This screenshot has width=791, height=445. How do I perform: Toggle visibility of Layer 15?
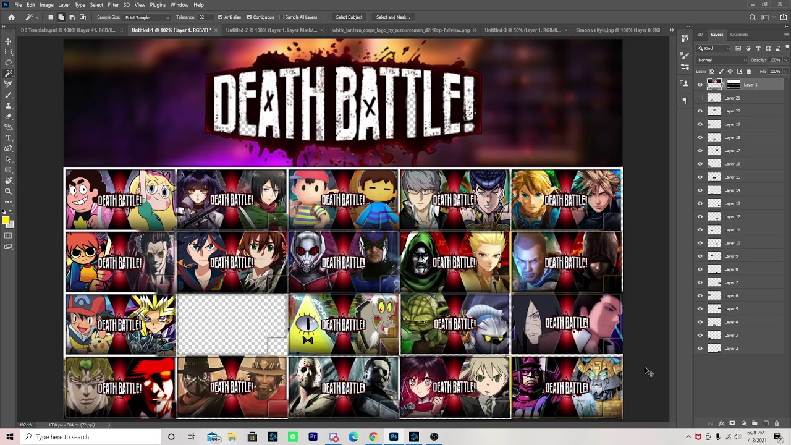[700, 177]
